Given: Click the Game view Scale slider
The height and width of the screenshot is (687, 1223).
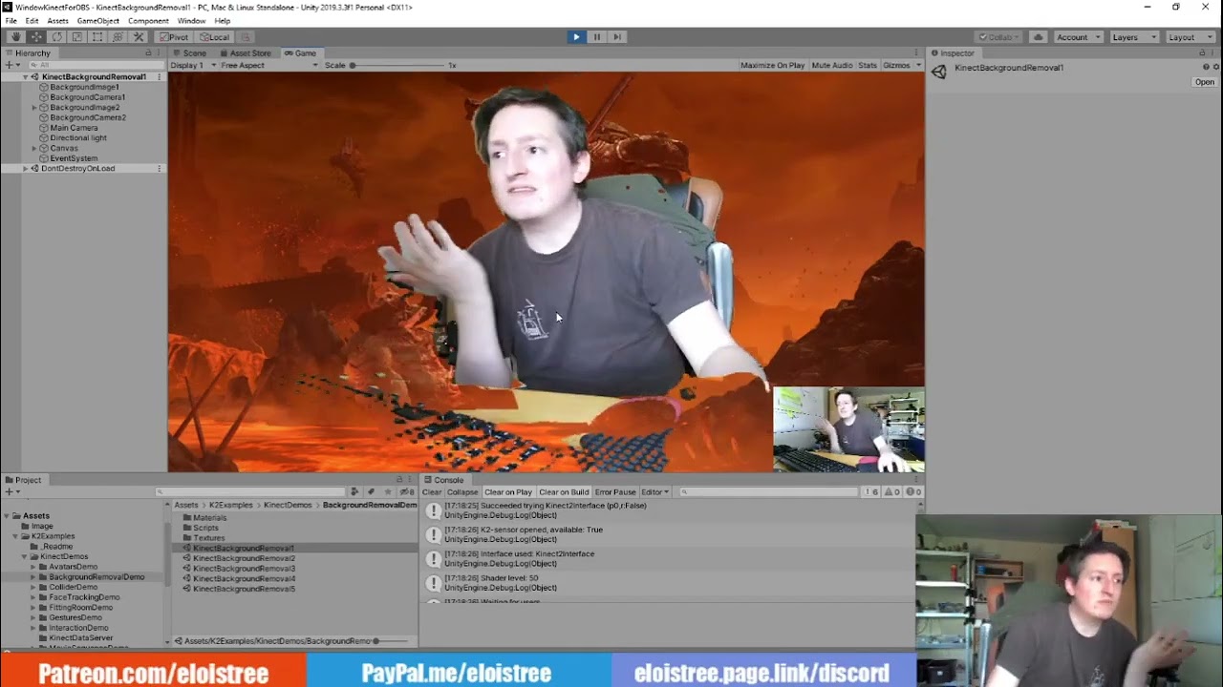Looking at the screenshot, I should pyautogui.click(x=399, y=65).
